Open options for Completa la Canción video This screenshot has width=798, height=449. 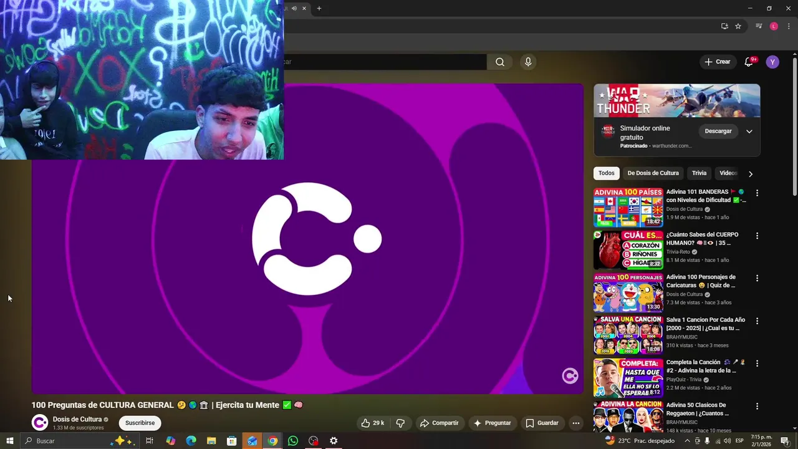(x=757, y=363)
